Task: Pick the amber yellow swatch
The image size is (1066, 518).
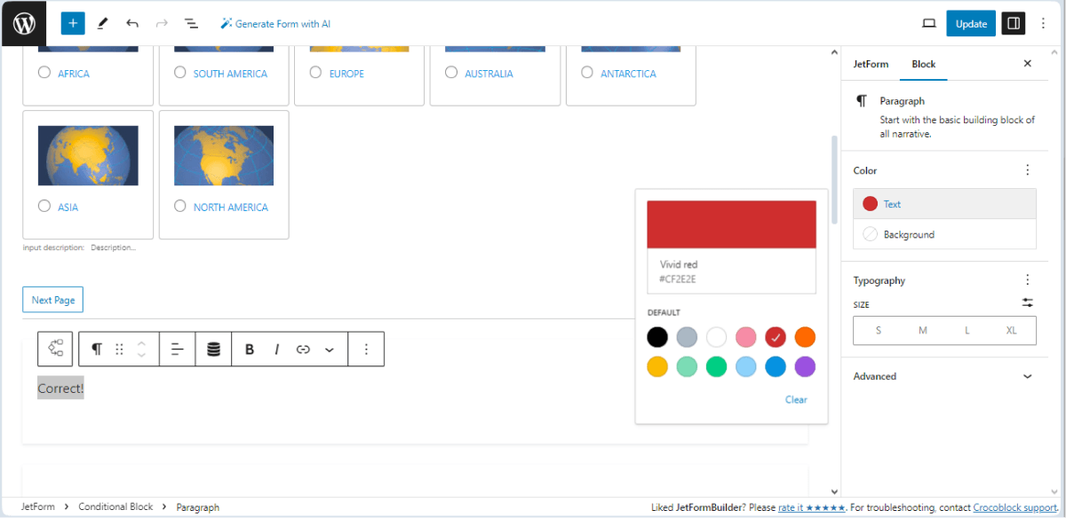Action: (657, 366)
